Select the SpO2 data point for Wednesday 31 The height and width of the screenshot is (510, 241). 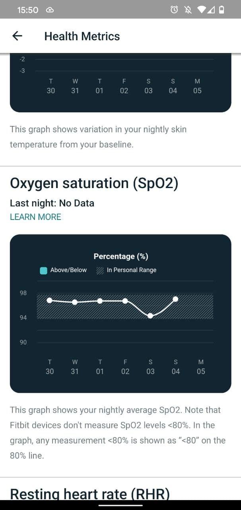click(x=75, y=302)
